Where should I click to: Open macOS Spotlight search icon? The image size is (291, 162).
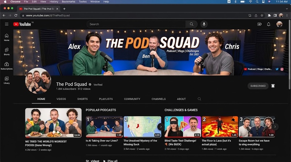click(x=257, y=2)
